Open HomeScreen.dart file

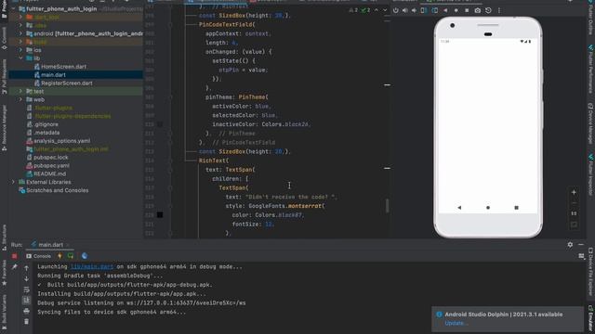point(63,67)
